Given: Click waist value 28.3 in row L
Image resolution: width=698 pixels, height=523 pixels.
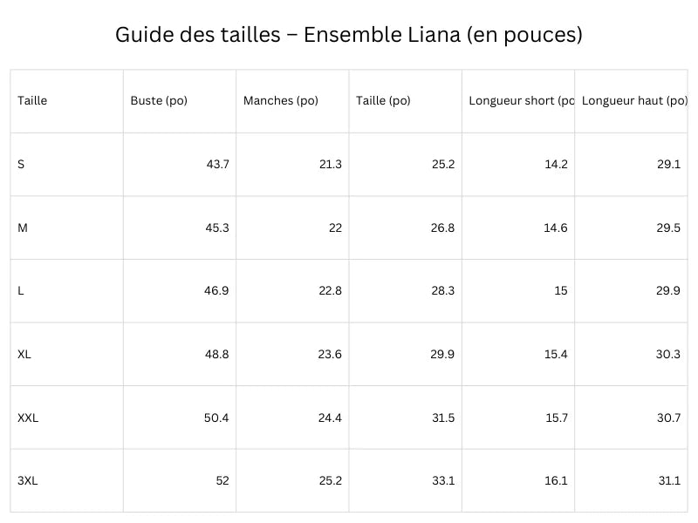Looking at the screenshot, I should coord(442,291).
